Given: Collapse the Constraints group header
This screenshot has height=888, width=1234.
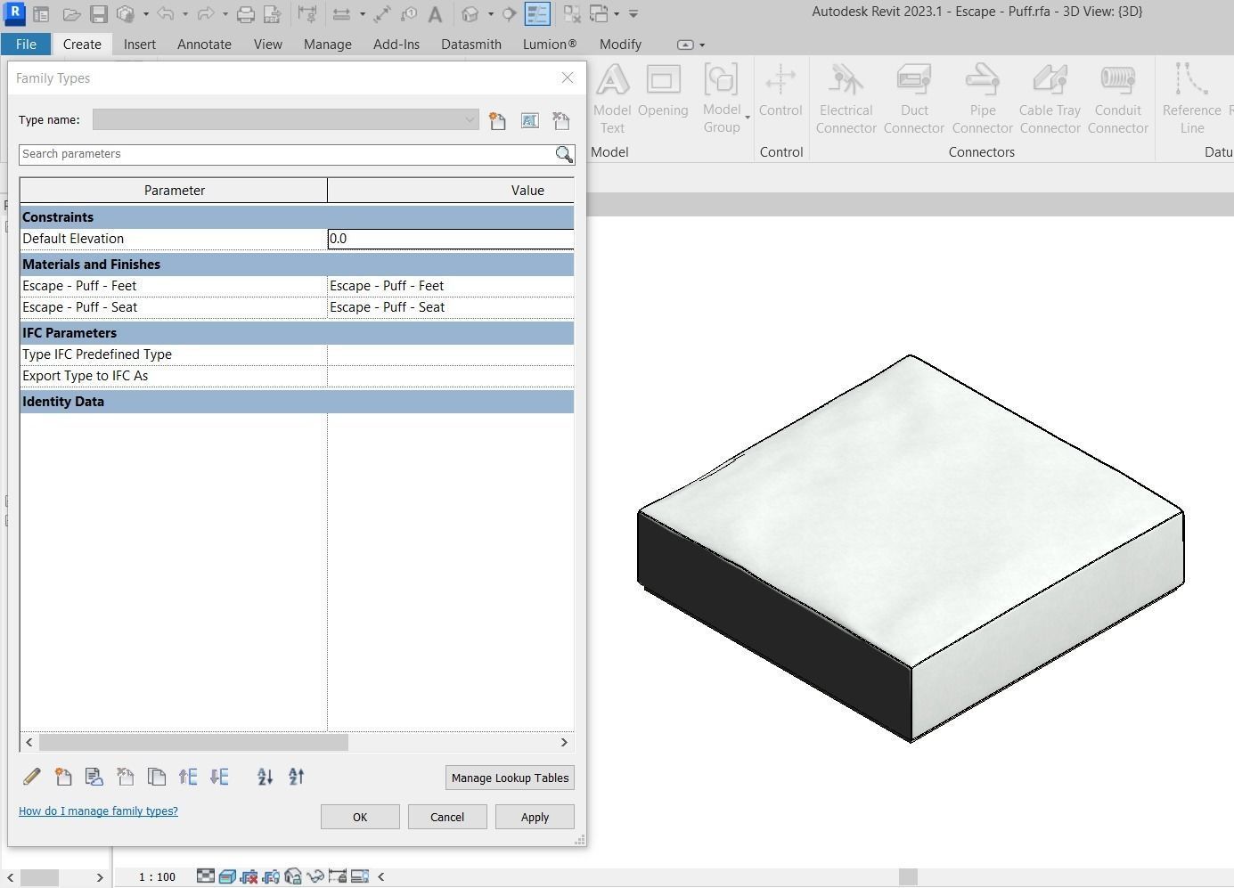Looking at the screenshot, I should 297,217.
